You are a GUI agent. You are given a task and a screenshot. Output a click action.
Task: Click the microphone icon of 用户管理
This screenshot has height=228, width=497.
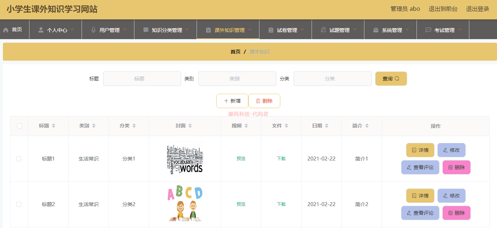(93, 30)
